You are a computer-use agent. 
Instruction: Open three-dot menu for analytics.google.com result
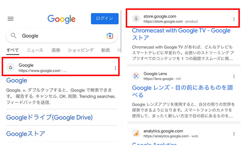pos(234,134)
